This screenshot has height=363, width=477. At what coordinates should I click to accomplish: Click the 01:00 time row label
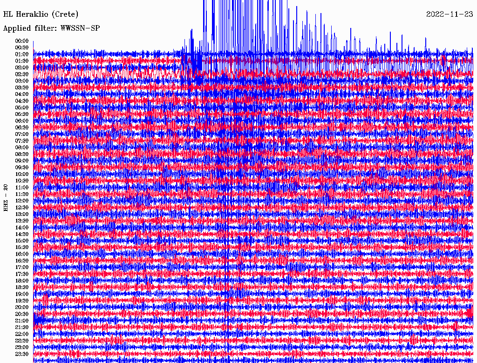pyautogui.click(x=22, y=54)
